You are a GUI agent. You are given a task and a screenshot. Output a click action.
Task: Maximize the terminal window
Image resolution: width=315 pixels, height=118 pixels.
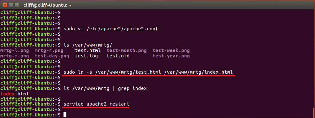click(x=17, y=5)
